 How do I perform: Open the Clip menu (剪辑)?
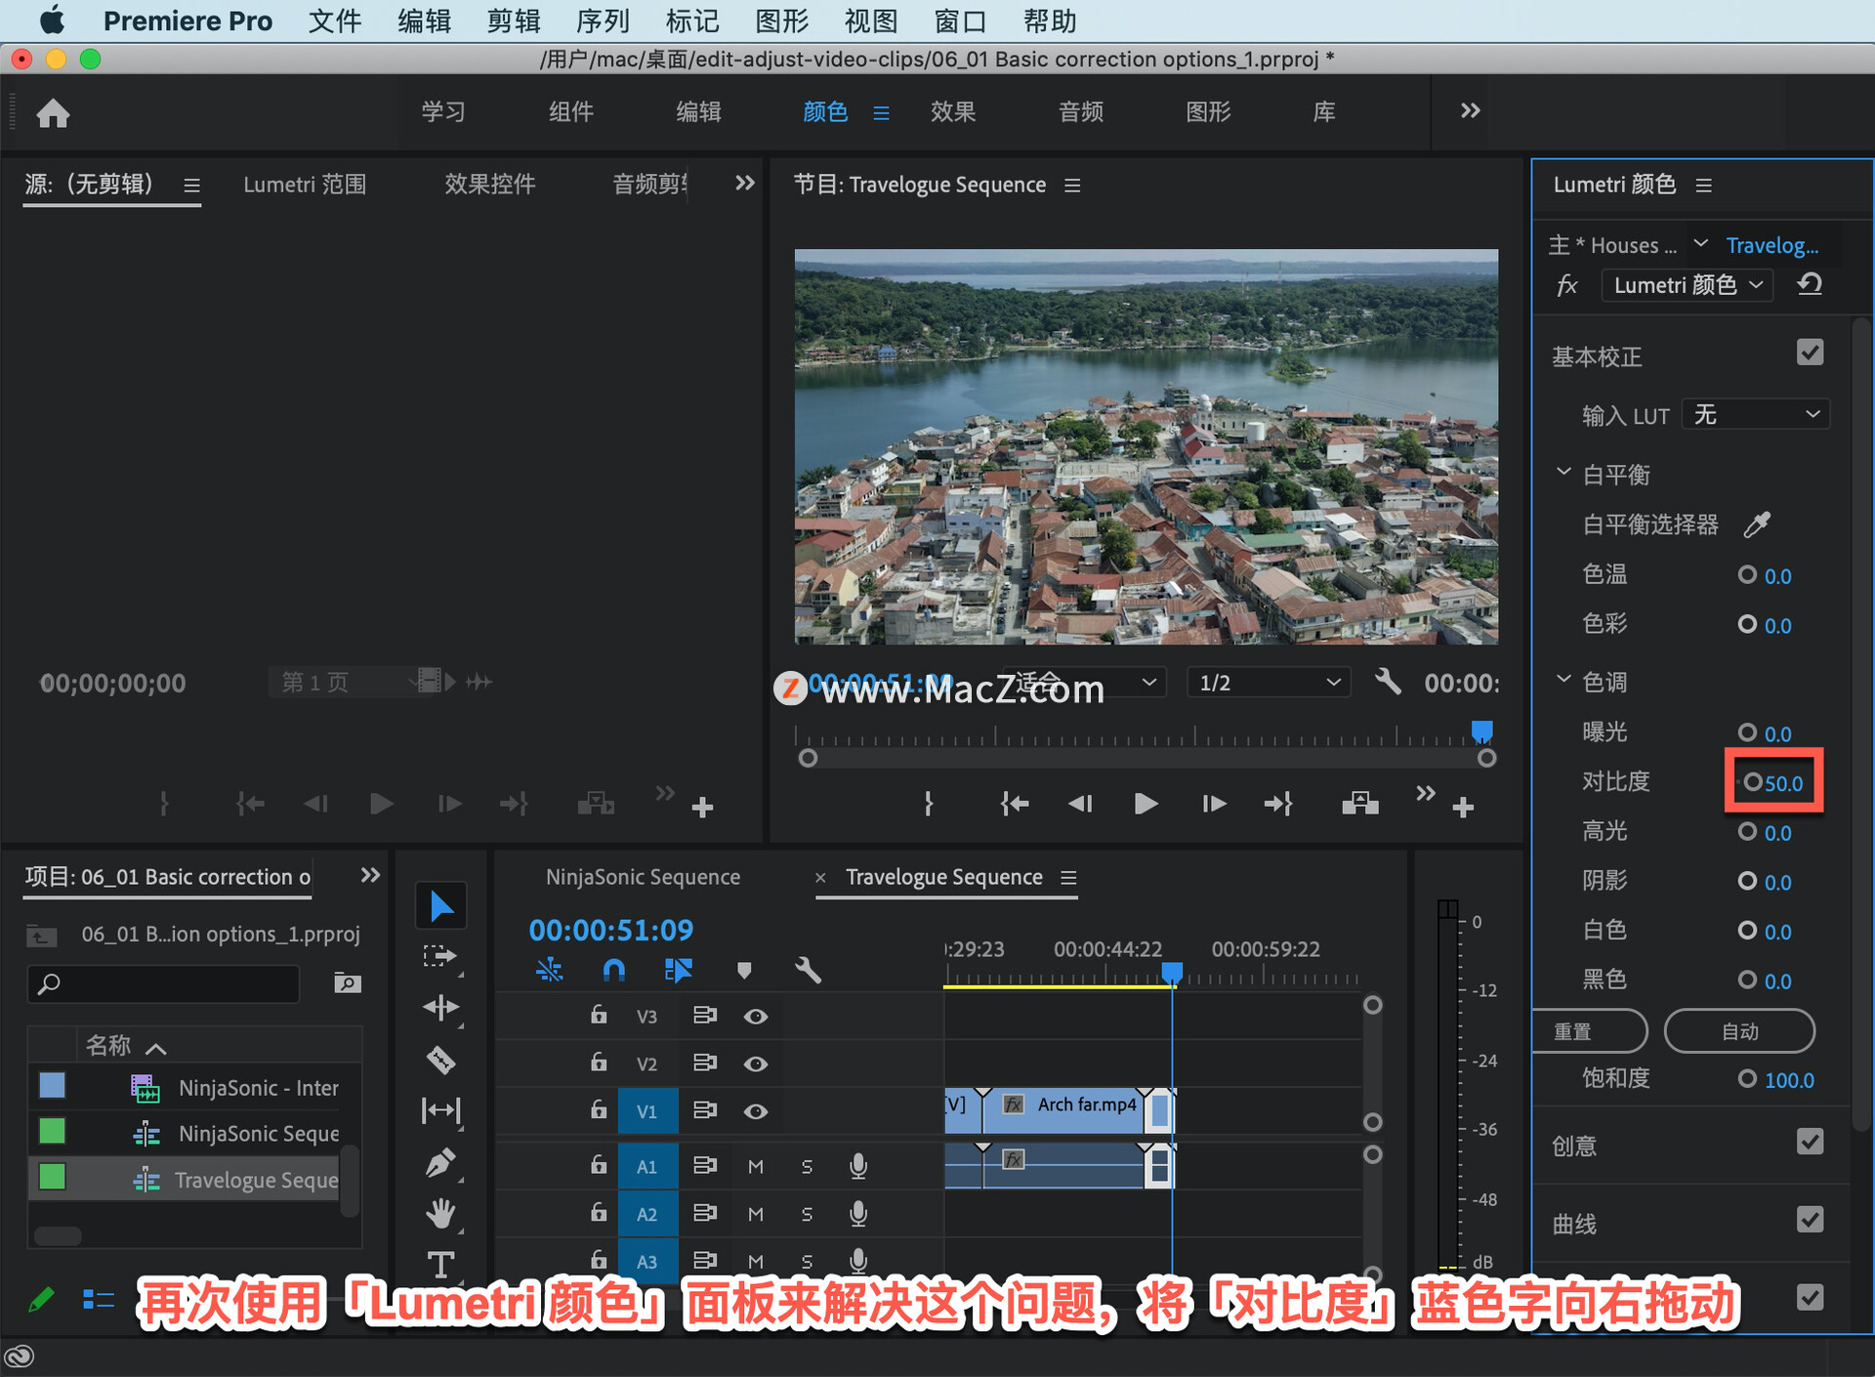(514, 21)
